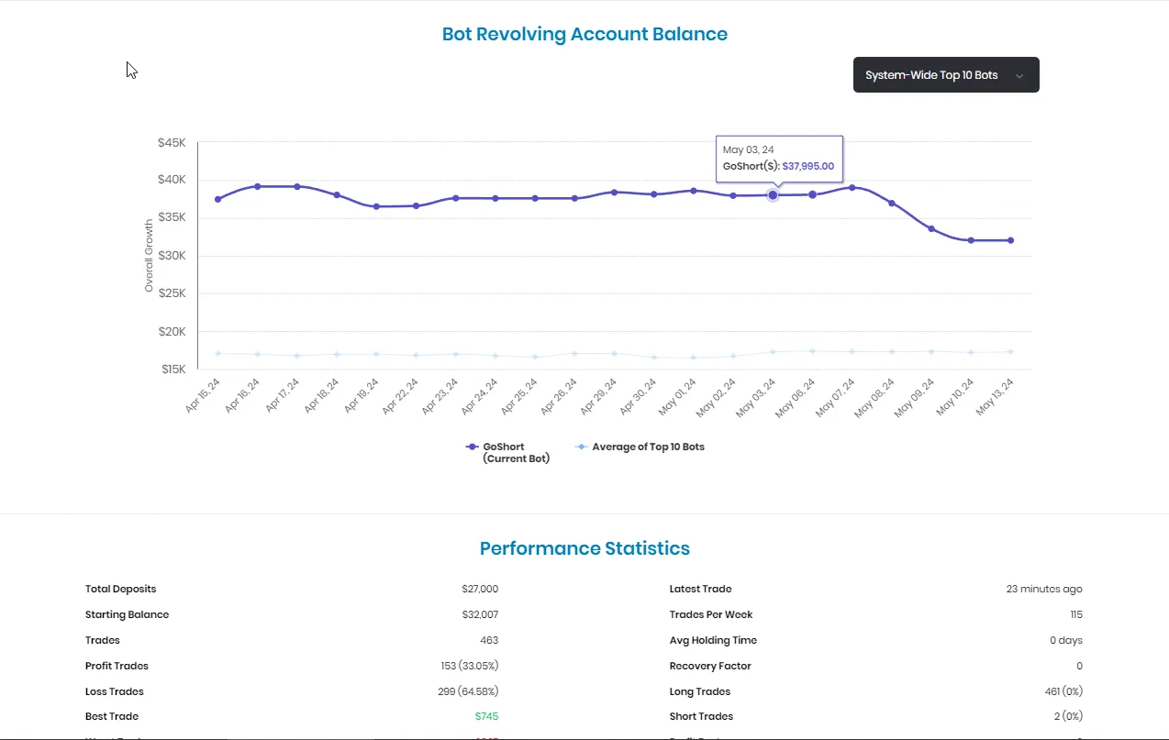Click the Long Trades label
This screenshot has height=740, width=1169.
[700, 691]
